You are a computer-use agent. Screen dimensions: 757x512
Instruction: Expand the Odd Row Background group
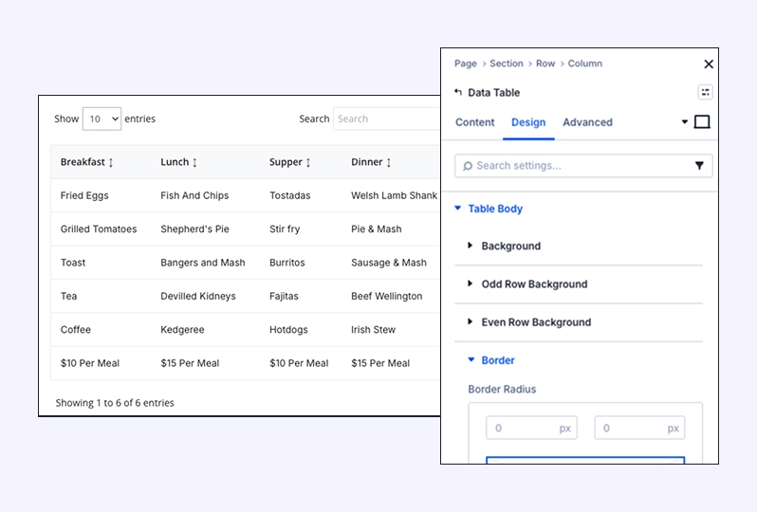471,284
